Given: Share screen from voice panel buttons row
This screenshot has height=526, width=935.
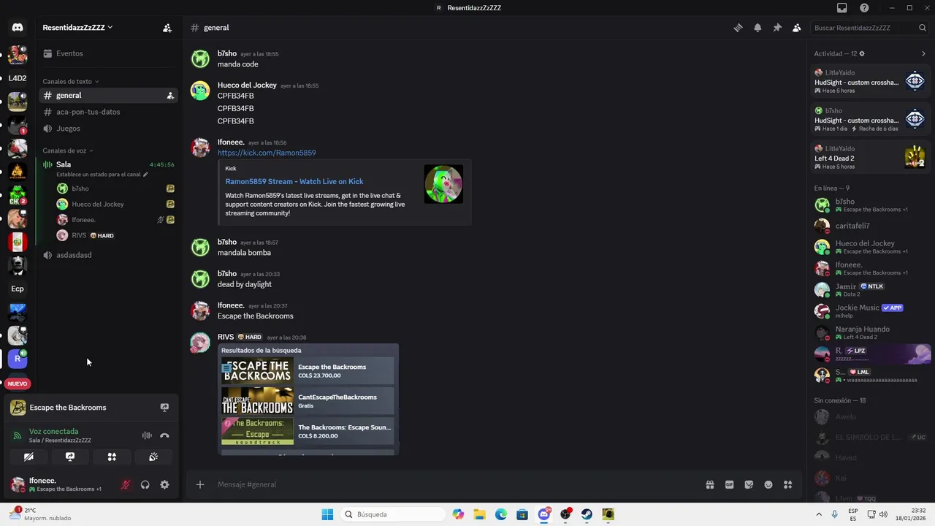Looking at the screenshot, I should [70, 457].
